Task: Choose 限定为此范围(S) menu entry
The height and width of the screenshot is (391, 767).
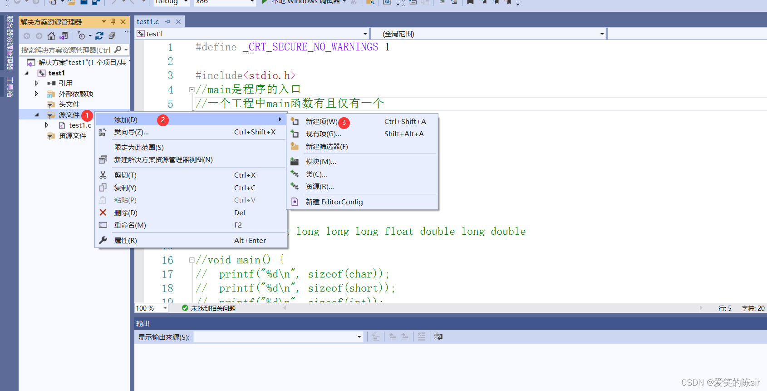Action: tap(191, 147)
